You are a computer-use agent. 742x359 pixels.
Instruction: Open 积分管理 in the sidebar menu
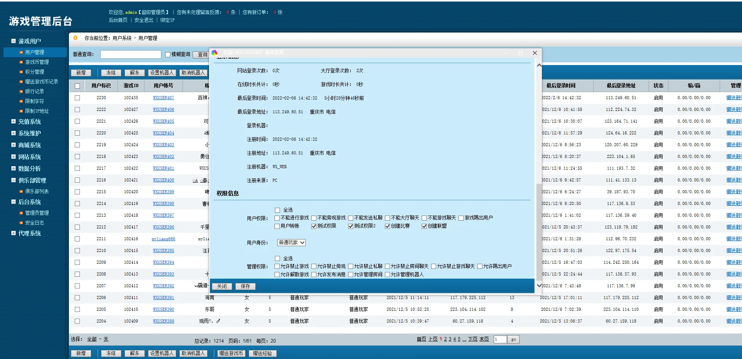click(x=34, y=72)
